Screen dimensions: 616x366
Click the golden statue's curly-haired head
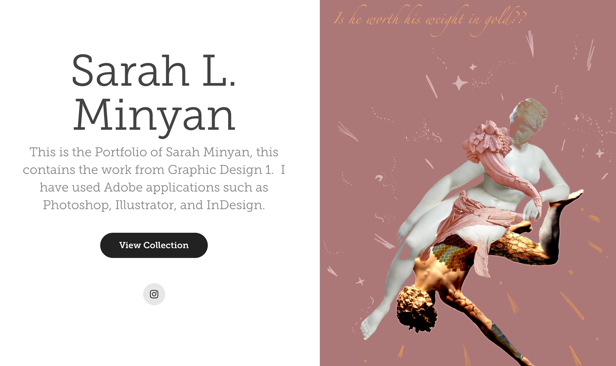[416, 309]
